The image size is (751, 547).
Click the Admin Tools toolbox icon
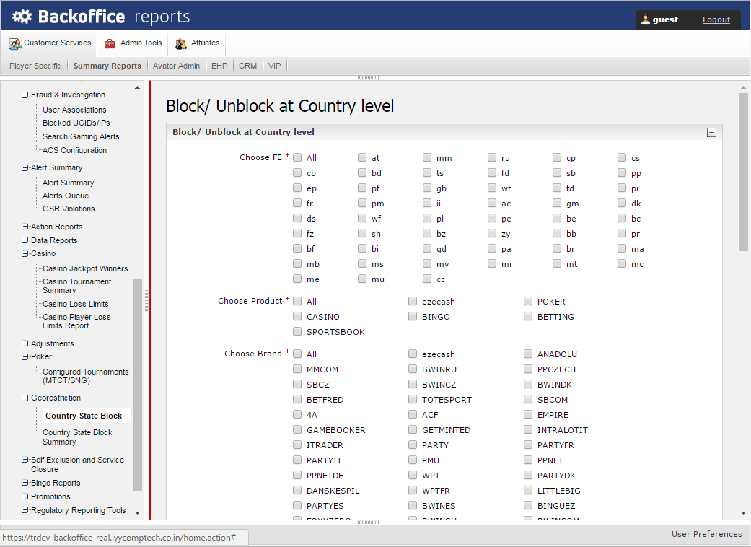coord(110,44)
